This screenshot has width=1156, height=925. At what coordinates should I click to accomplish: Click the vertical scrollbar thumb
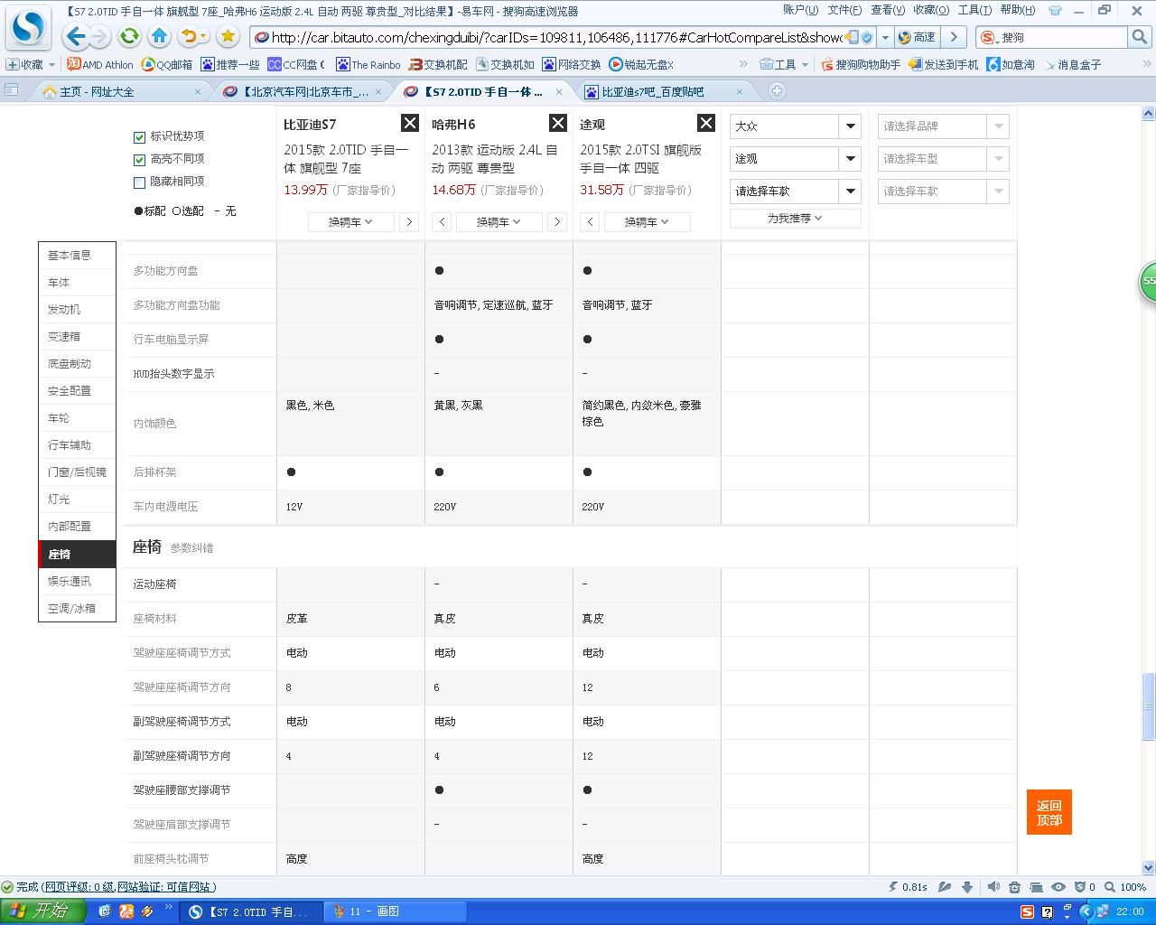pyautogui.click(x=1149, y=706)
